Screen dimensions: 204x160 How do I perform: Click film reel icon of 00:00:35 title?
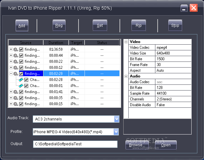[x=16, y=98]
